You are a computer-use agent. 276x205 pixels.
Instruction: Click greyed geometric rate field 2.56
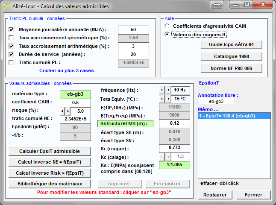pyautogui.click(x=133, y=38)
